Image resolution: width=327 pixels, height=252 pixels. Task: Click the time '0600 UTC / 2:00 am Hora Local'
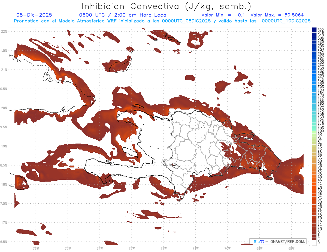point(123,15)
